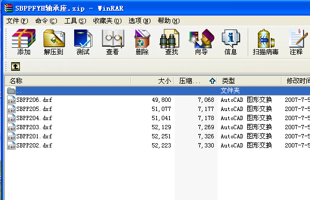Click the WinRAR title bar app icon
Viewport: 310px width, 200px height.
tap(9, 8)
